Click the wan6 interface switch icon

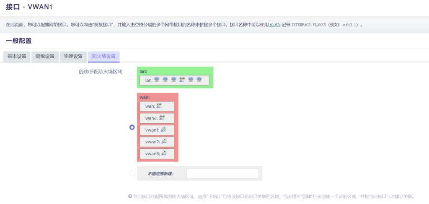click(162, 118)
